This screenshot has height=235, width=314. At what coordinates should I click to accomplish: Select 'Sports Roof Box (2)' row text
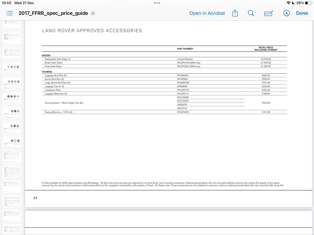click(x=54, y=79)
